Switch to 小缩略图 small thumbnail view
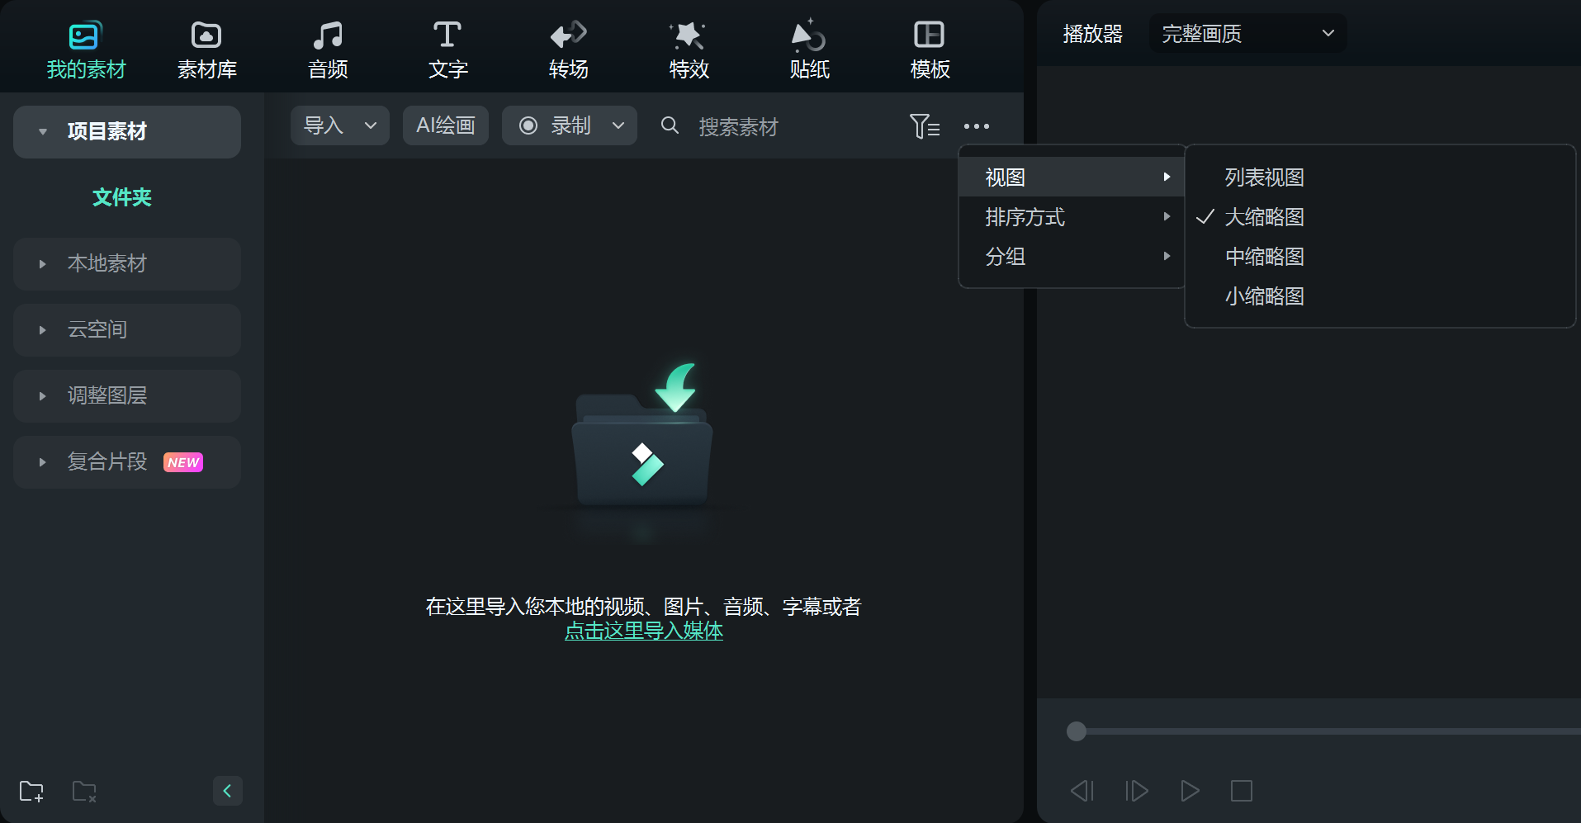 coord(1265,296)
